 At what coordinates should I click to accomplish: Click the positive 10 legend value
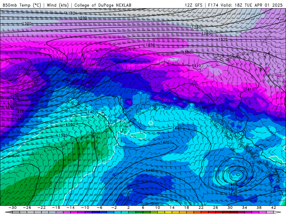point(158,208)
